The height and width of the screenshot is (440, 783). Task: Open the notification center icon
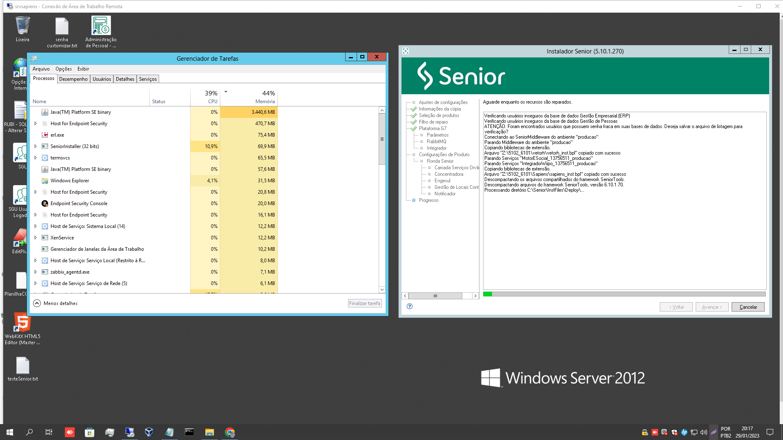coord(770,432)
